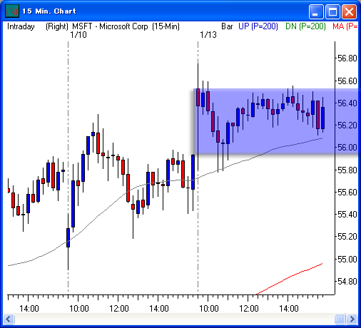Click the Intraday label in header

(x=21, y=26)
